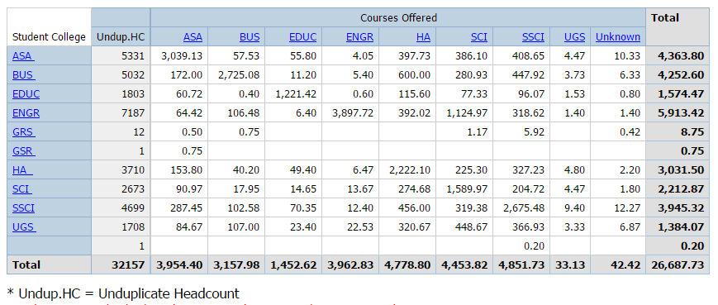Select HA row total 3,031.50
Viewport: 718px width, 305px height.
tap(682, 170)
